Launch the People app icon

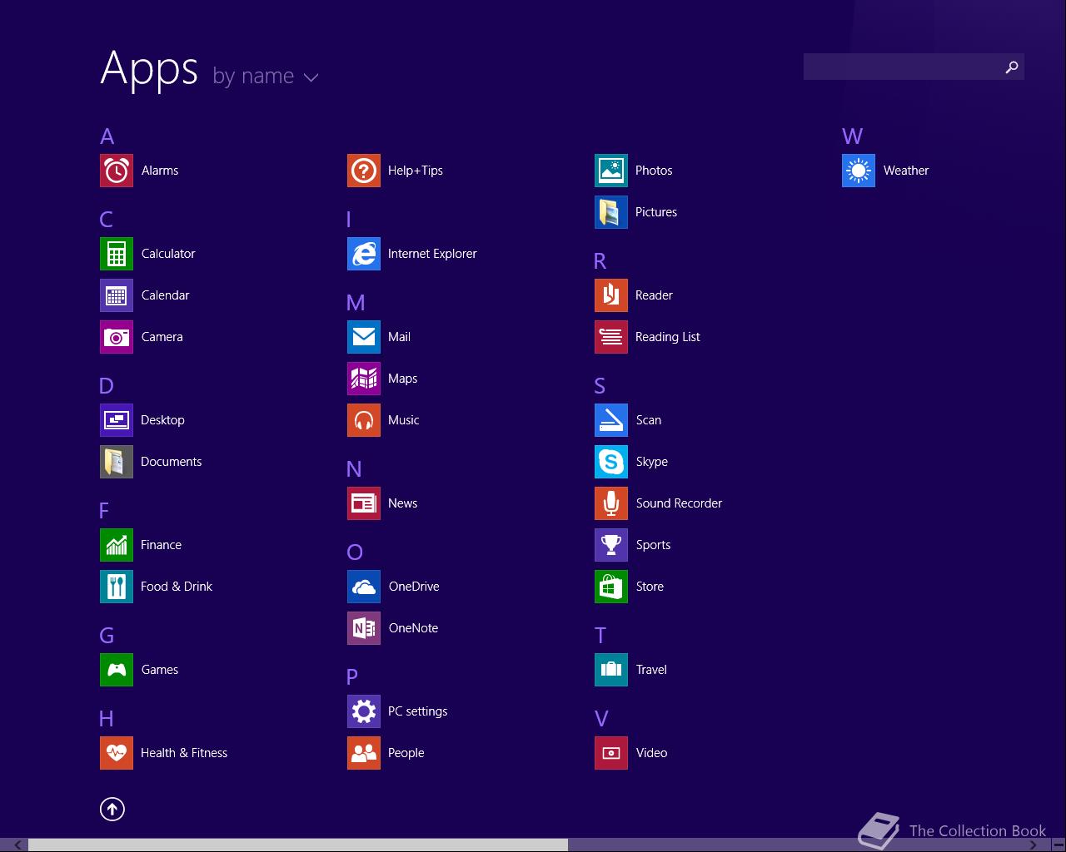364,753
